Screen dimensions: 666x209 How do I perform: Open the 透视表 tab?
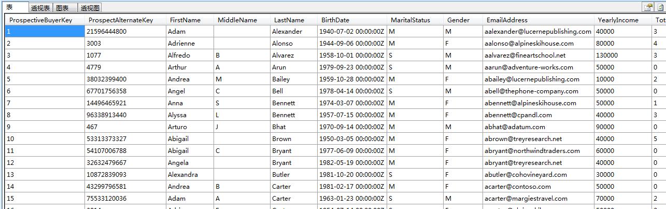[40, 8]
